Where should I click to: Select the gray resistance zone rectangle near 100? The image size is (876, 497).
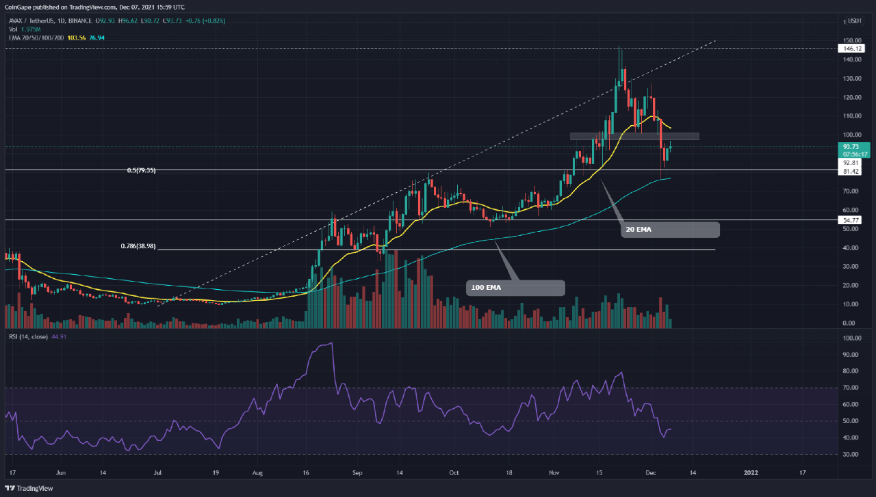tap(634, 136)
